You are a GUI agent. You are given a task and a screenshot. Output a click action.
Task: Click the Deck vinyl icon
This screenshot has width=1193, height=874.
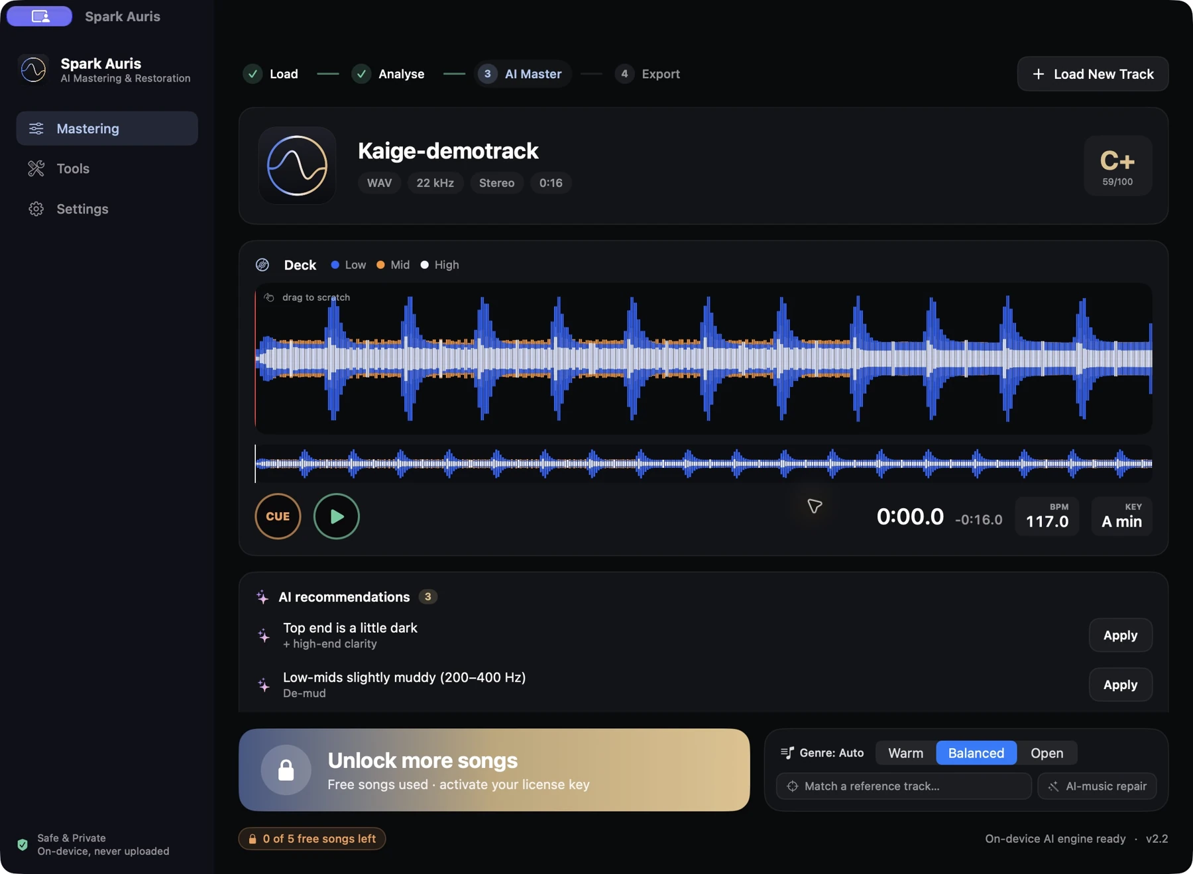[x=262, y=265]
